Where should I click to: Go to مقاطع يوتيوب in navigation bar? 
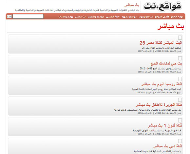tap(146, 17)
